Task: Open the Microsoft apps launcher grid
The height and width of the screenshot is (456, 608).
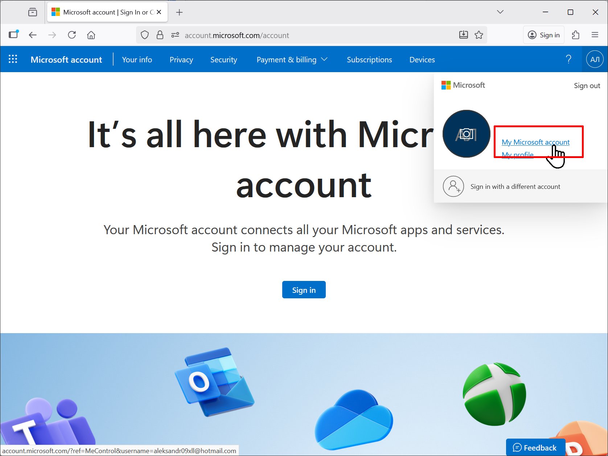Action: pyautogui.click(x=13, y=59)
